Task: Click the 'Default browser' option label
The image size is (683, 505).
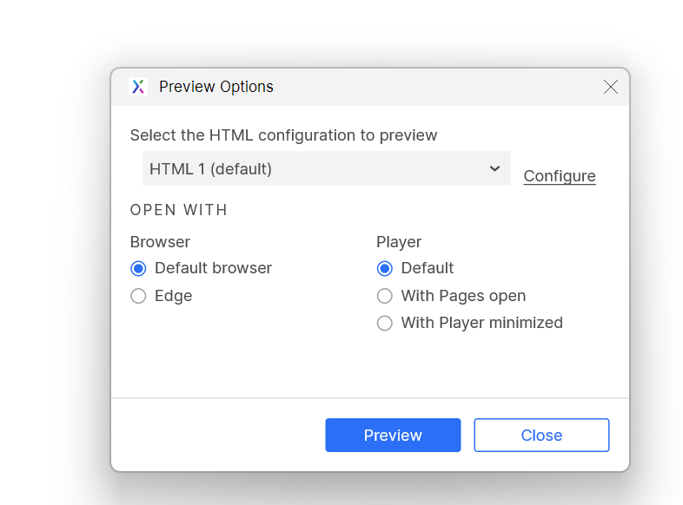Action: point(213,268)
